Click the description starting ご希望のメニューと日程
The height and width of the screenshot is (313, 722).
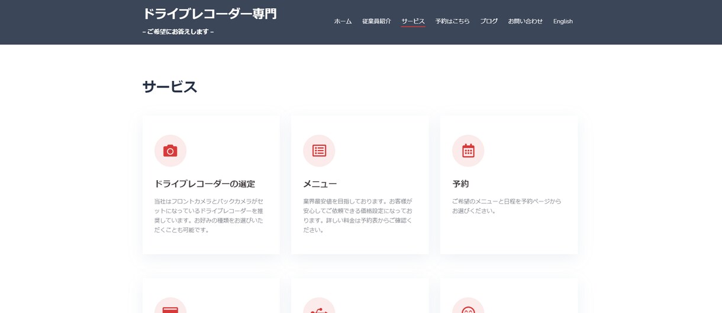tap(507, 206)
